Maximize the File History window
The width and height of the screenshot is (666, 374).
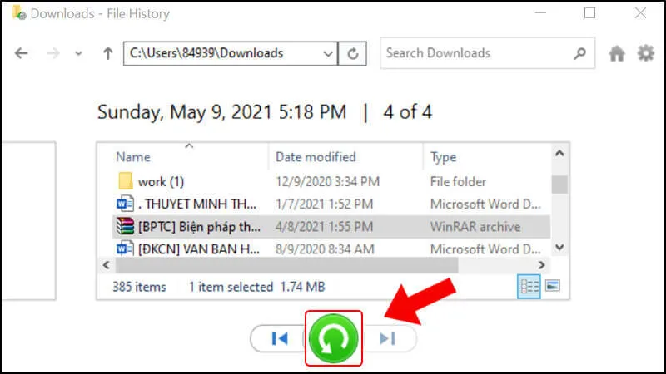[589, 13]
